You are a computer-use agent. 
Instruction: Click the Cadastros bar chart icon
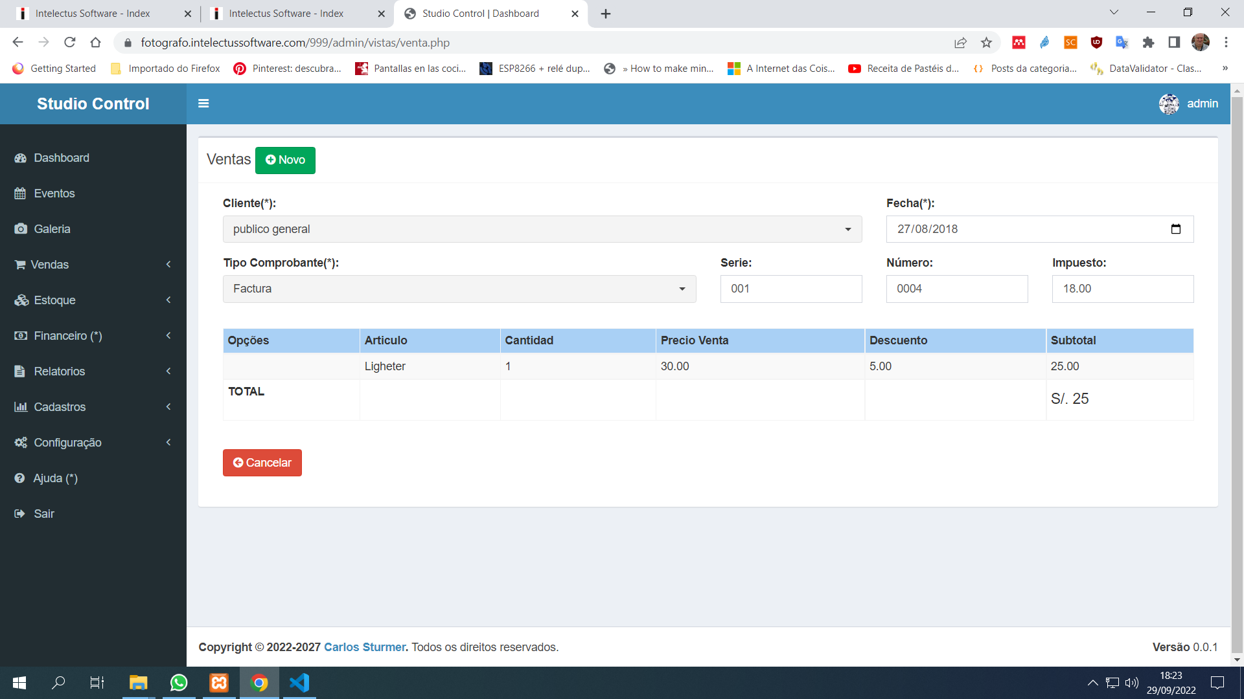tap(21, 407)
